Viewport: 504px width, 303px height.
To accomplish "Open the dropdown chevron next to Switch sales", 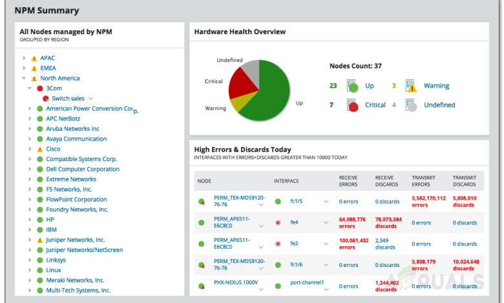I will (90, 99).
